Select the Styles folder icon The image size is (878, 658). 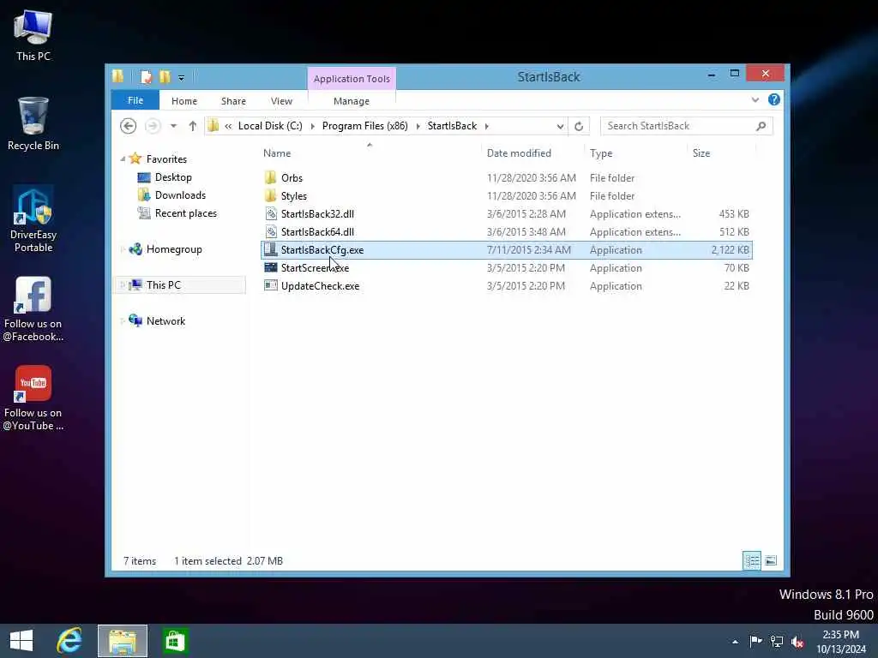[x=270, y=195]
